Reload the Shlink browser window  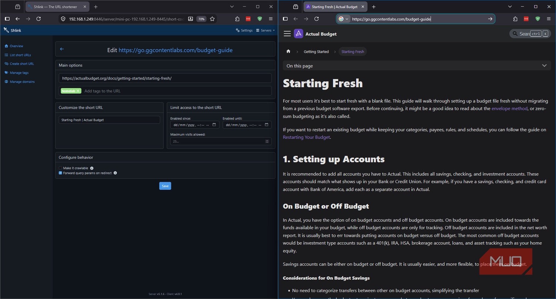39,19
